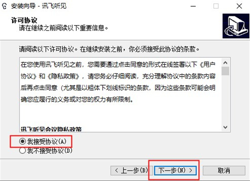
Task: Minimize the 安装向导 window
Action: point(193,6)
